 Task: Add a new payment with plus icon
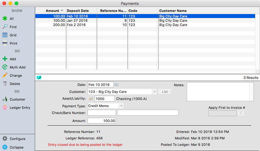pos(5,59)
